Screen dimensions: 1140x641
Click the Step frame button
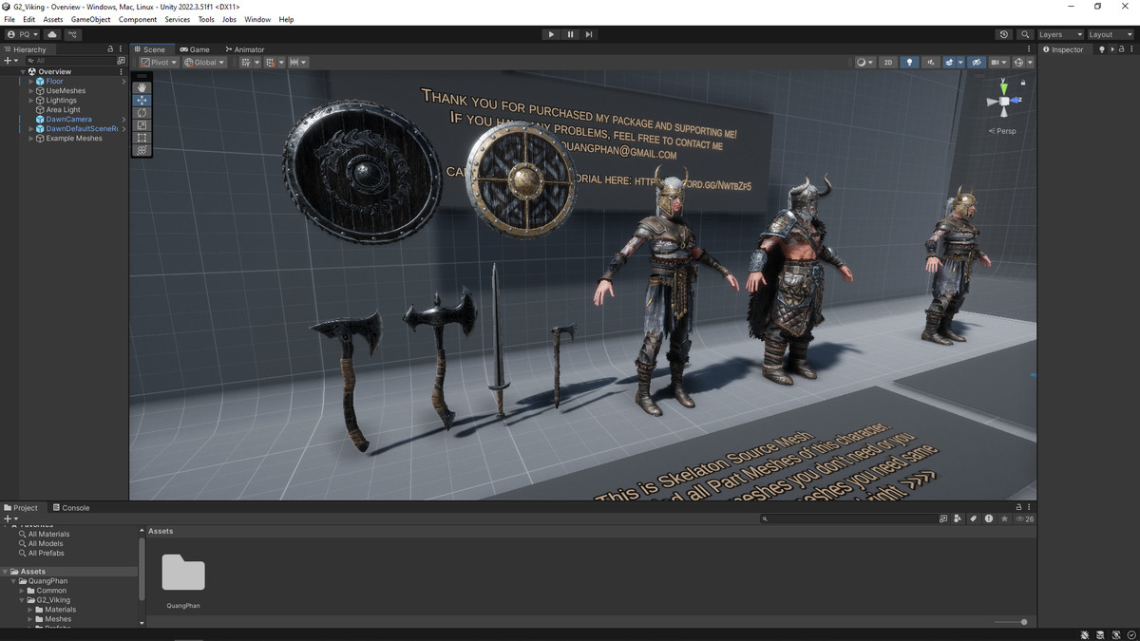[x=589, y=34]
